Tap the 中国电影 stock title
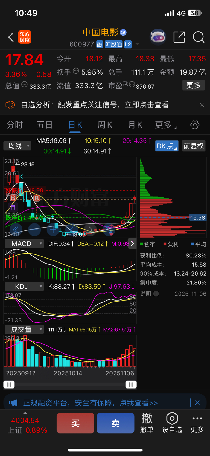210x456 pixels. click(100, 32)
